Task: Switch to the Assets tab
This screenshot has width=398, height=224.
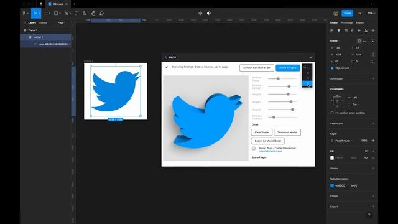Action: pos(43,22)
